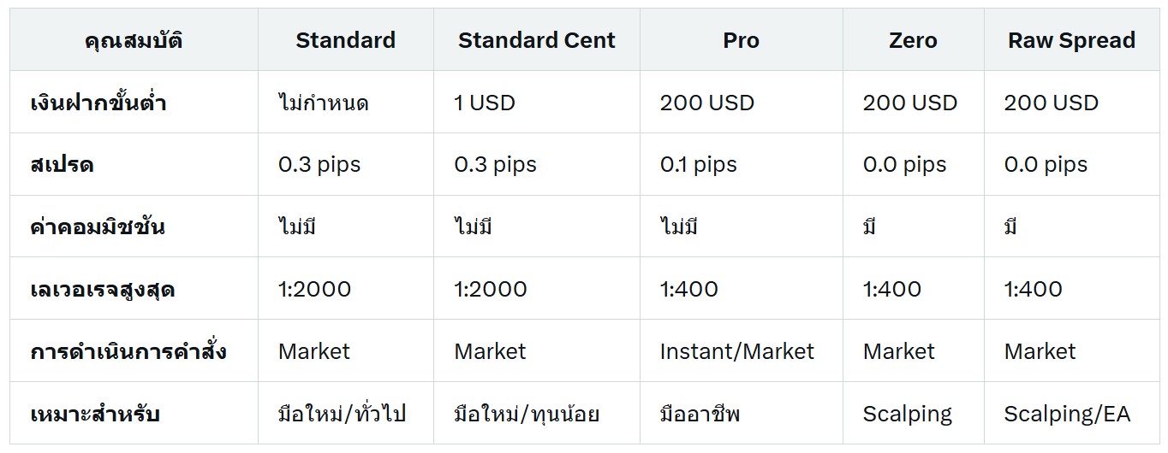The width and height of the screenshot is (1168, 453).
Task: Select the มือใหม่/ทั่วไป cell under Standard
Action: click(x=342, y=415)
